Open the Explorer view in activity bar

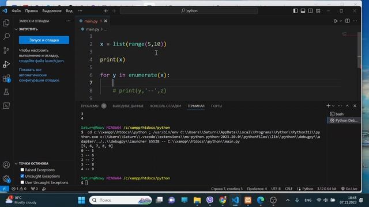click(6, 23)
